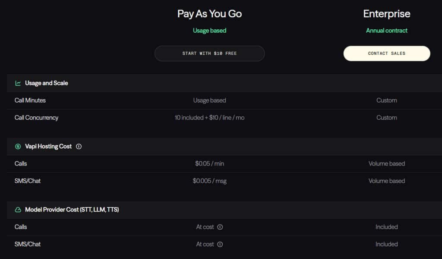Click the green Annual contract subtitle

(386, 31)
